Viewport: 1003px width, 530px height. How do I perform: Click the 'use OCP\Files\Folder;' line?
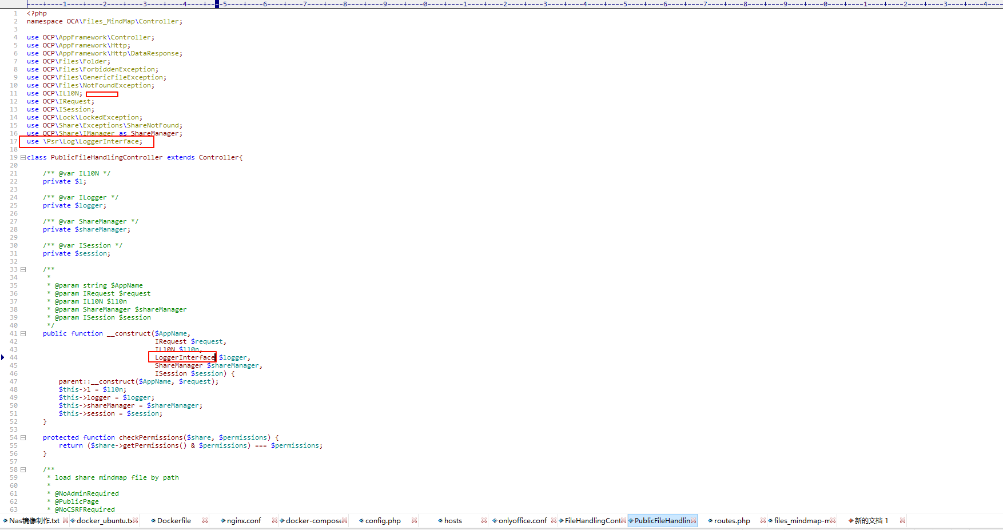pos(69,61)
